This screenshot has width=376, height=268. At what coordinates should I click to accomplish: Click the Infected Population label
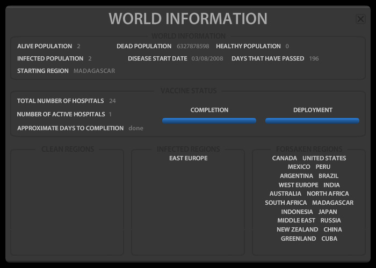[x=50, y=58]
